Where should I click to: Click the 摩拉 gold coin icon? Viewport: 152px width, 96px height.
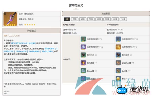(x=118, y=79)
